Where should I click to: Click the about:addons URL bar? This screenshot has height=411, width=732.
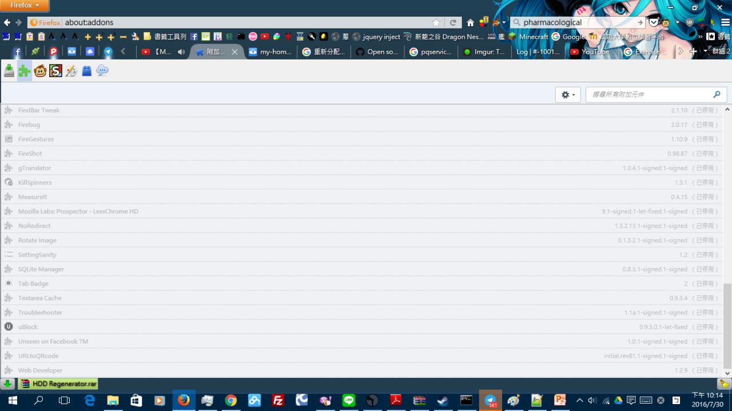pyautogui.click(x=246, y=22)
